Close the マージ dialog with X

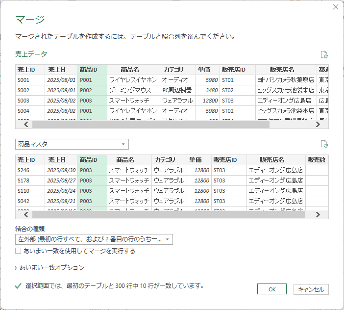tap(335, 7)
